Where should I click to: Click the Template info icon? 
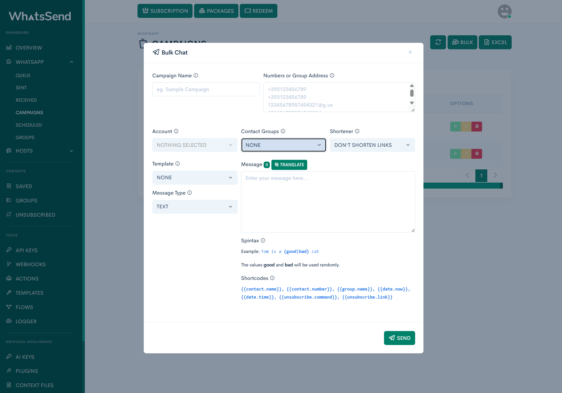[178, 164]
